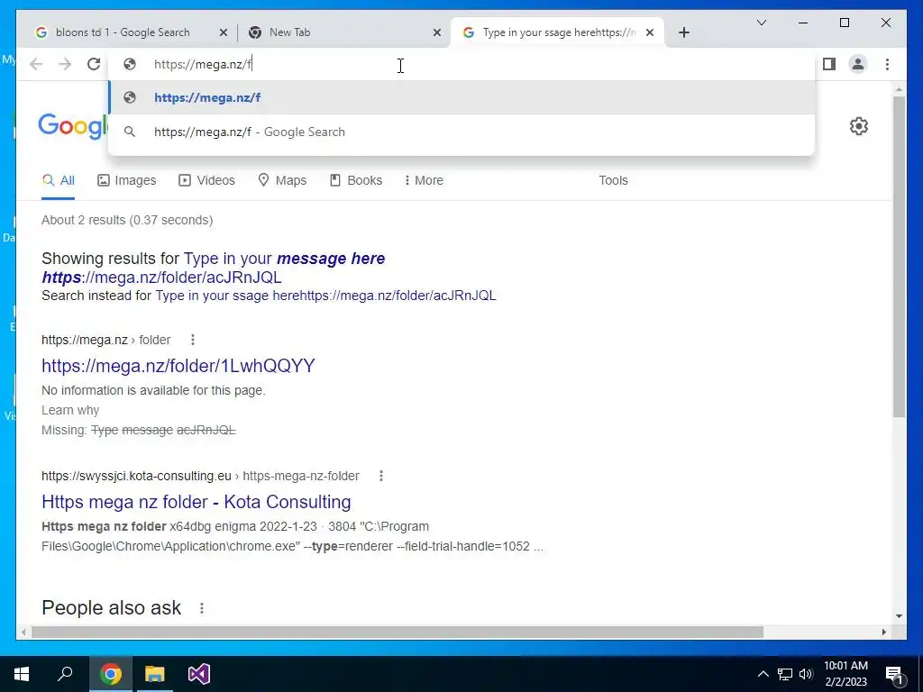This screenshot has width=923, height=692.
Task: Go back with the back arrow
Action: click(x=36, y=64)
